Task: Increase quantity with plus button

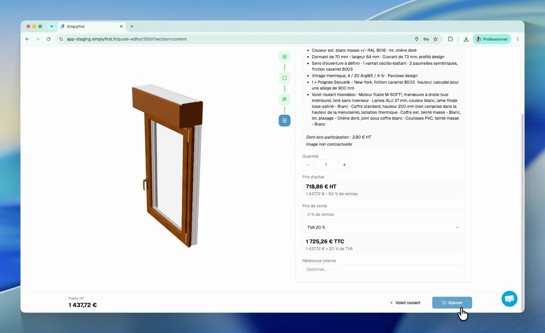Action: [344, 165]
